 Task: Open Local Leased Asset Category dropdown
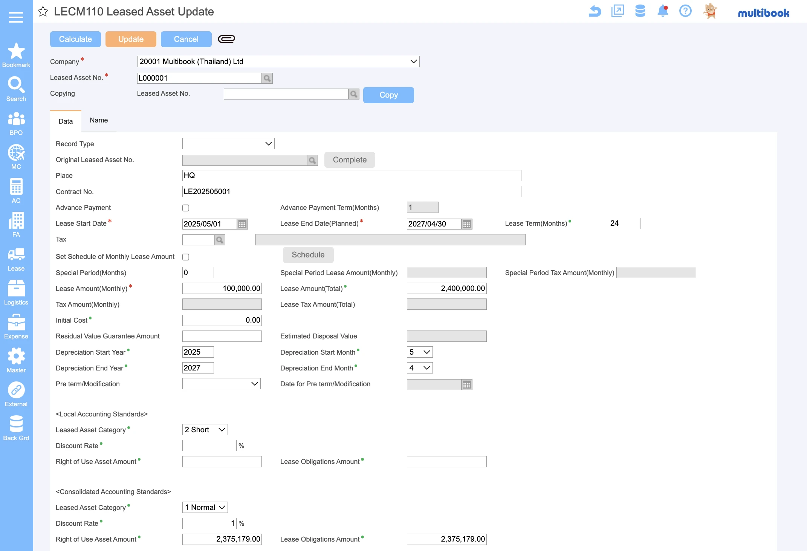(x=205, y=430)
